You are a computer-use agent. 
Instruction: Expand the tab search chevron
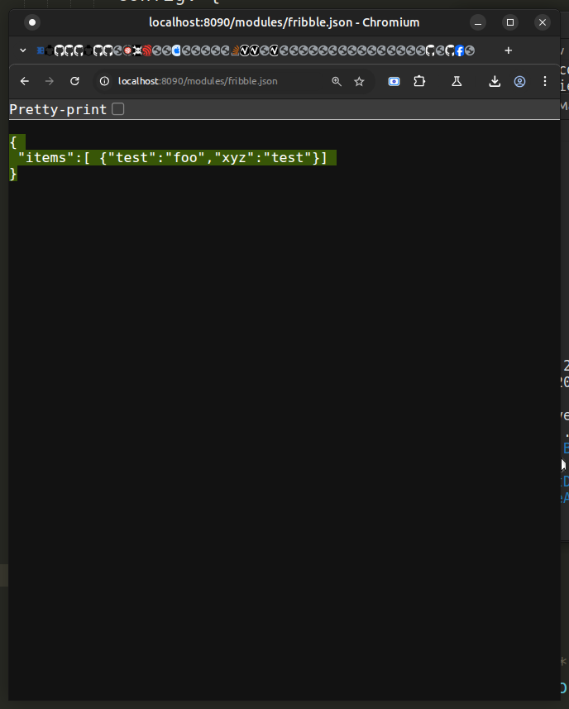pos(22,50)
